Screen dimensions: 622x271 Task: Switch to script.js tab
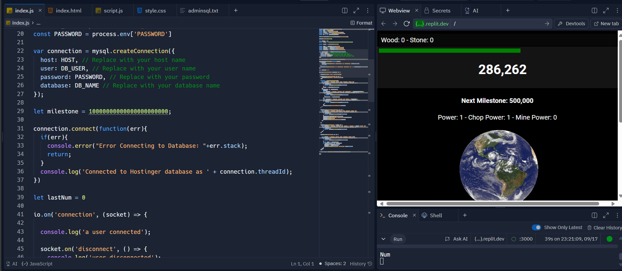click(x=113, y=10)
